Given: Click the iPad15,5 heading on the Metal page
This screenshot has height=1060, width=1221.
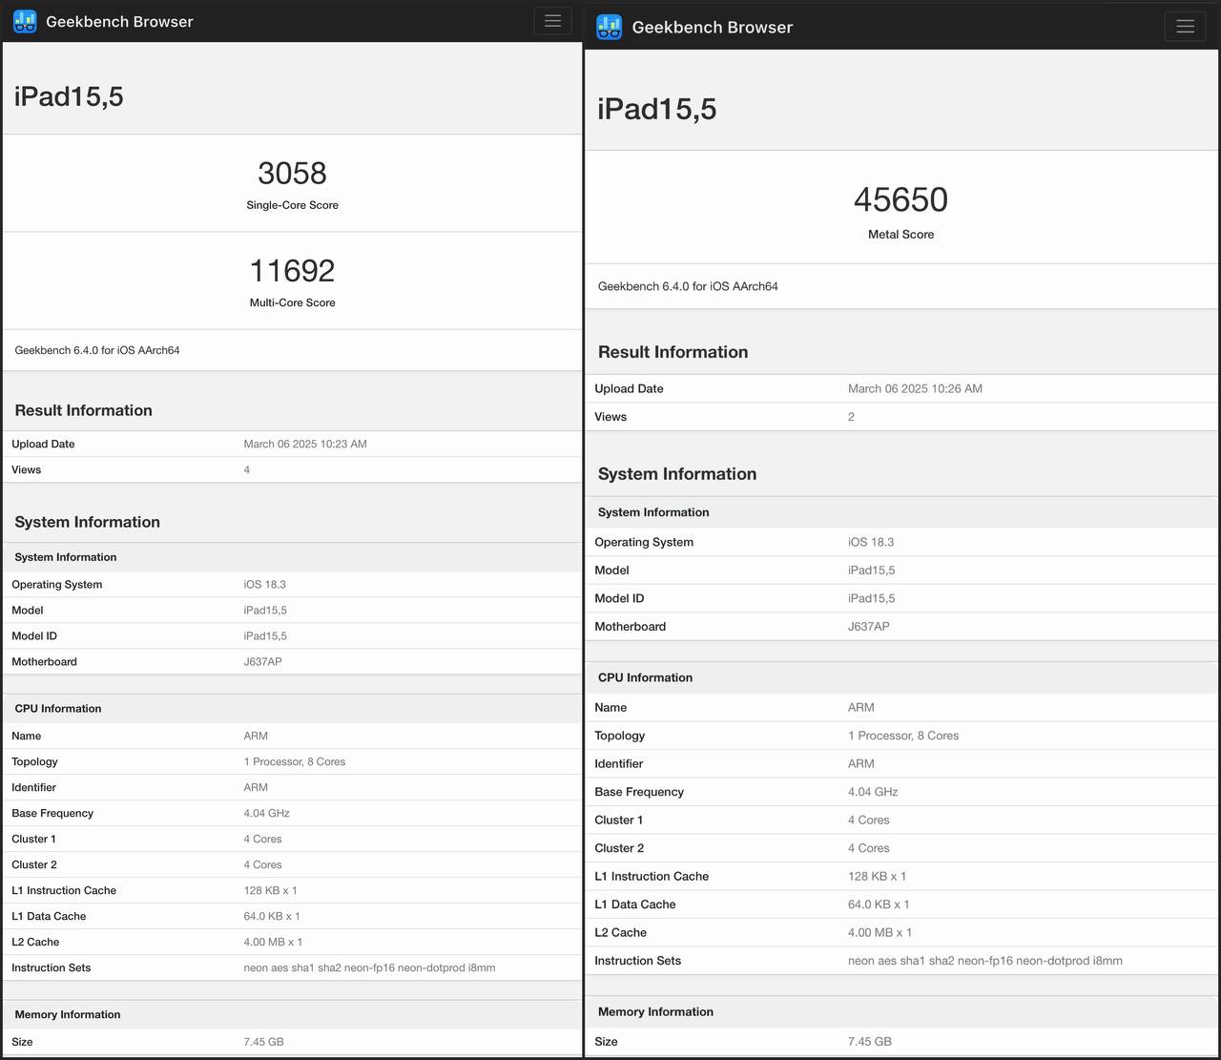Looking at the screenshot, I should [656, 109].
